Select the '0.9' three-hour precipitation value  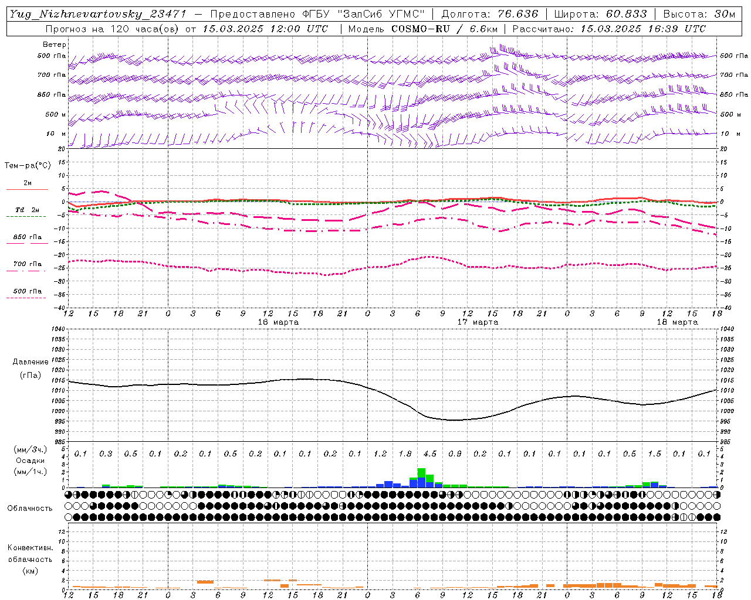point(455,454)
